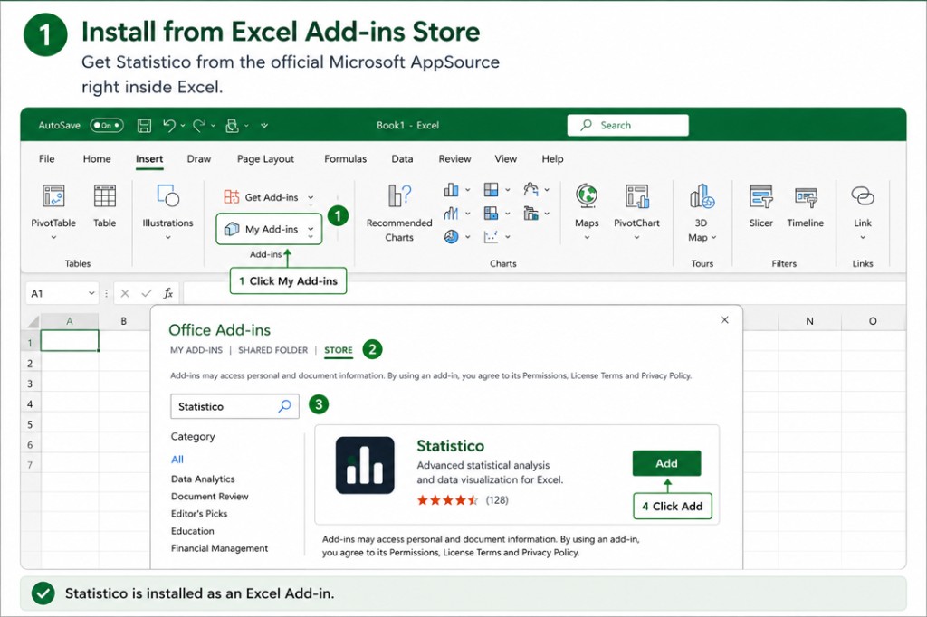927x617 pixels.
Task: Insert a scatter or bubble chart icon
Action: click(491, 237)
